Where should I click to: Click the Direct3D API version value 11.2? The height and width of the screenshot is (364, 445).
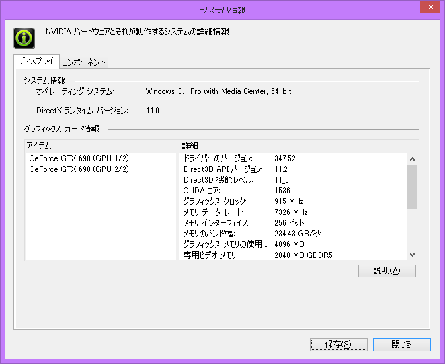pos(281,169)
